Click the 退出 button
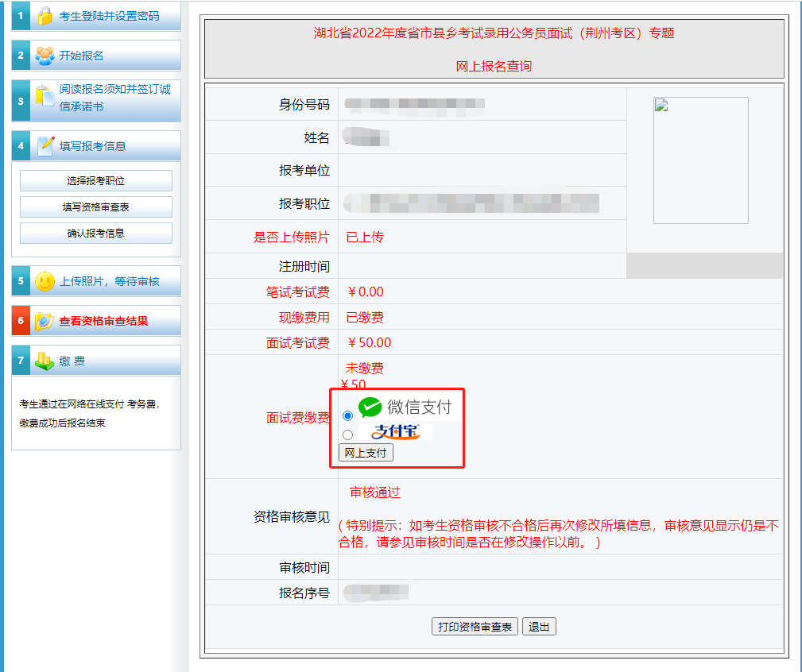 539,627
